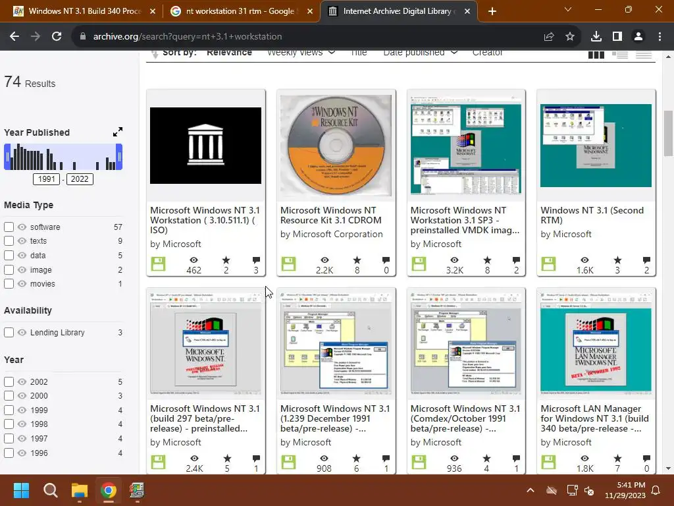
Task: Open the Chrome profile menu
Action: 638,37
